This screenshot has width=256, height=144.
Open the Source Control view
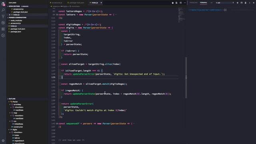[3, 16]
